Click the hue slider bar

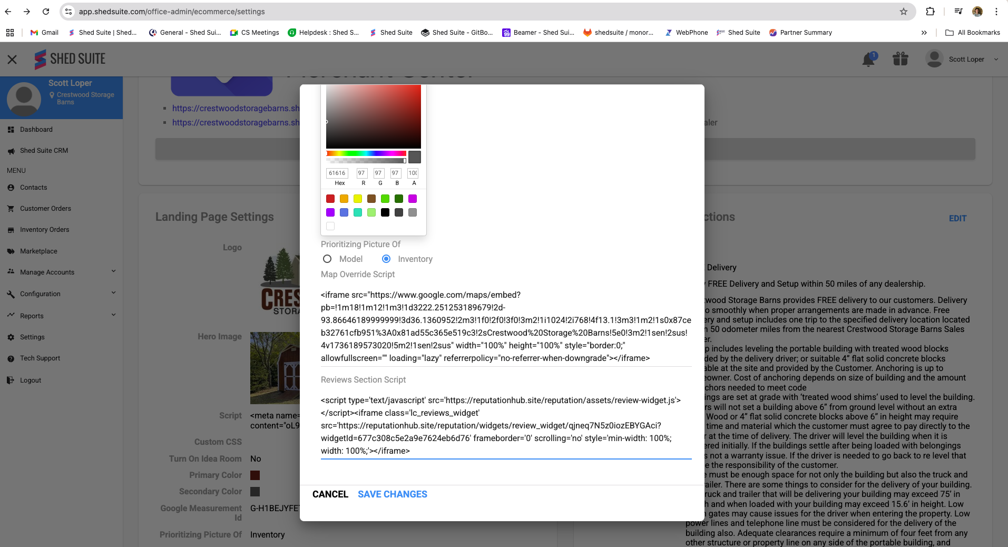(x=366, y=153)
